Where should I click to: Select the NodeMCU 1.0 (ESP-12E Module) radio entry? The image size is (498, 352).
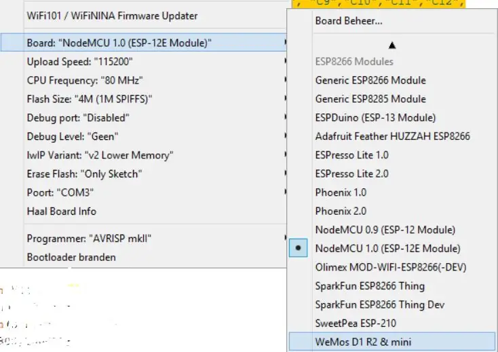point(393,248)
